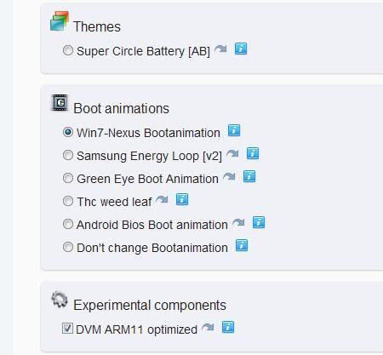
Task: Select Don't change Bootanimation radio
Action: pyautogui.click(x=68, y=247)
